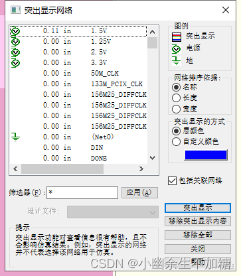Click the power icon beside net 2.5V
The width and height of the screenshot is (241, 276).
pyautogui.click(x=15, y=52)
